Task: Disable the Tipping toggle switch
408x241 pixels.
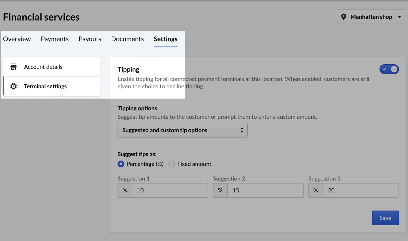Action: [389, 69]
